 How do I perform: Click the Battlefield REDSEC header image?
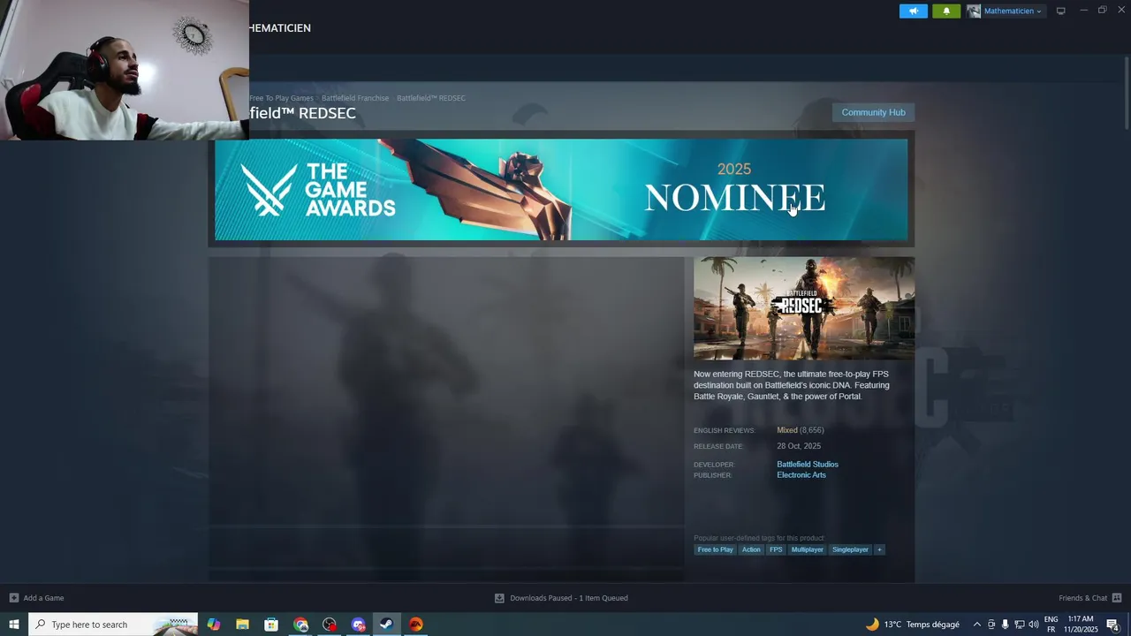click(x=804, y=308)
